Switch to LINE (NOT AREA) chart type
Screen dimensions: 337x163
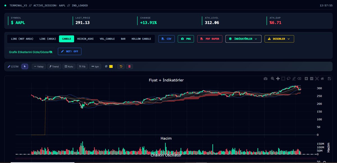[x=22, y=39]
